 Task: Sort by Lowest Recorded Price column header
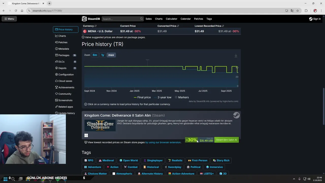tap(209, 26)
